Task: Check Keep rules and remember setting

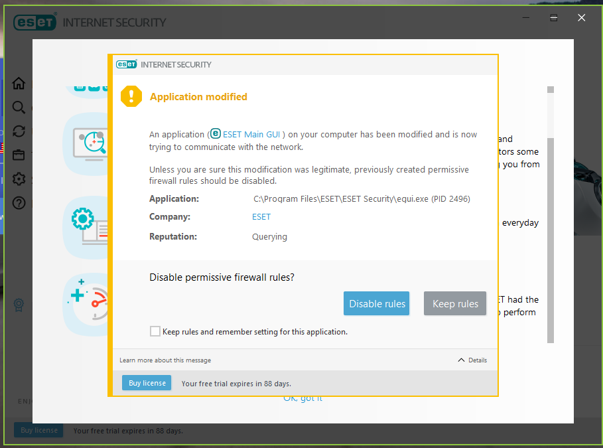Action: 155,331
